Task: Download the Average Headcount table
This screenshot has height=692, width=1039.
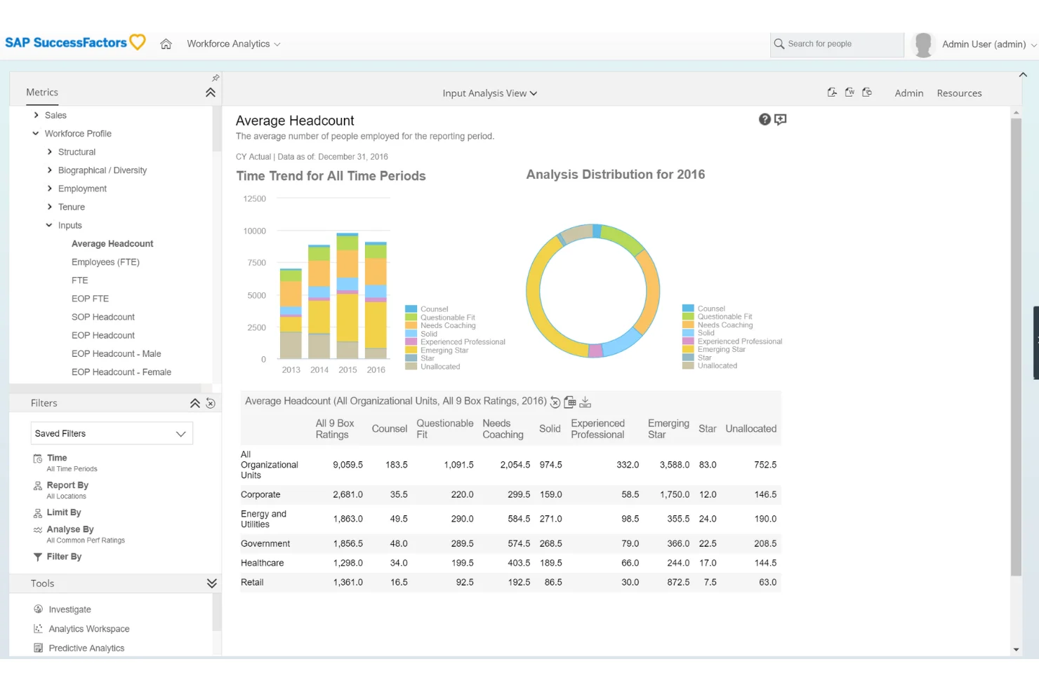Action: pos(585,402)
